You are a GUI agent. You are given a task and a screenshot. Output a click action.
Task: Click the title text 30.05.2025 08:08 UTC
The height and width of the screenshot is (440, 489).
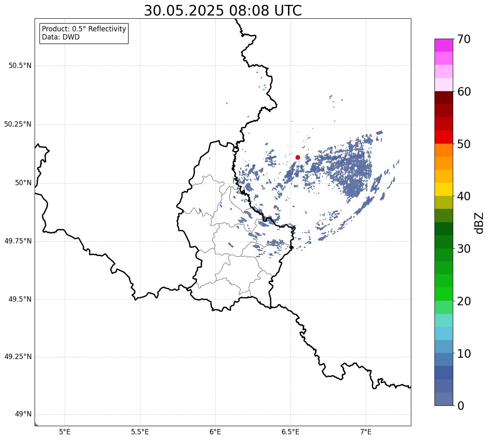223,11
